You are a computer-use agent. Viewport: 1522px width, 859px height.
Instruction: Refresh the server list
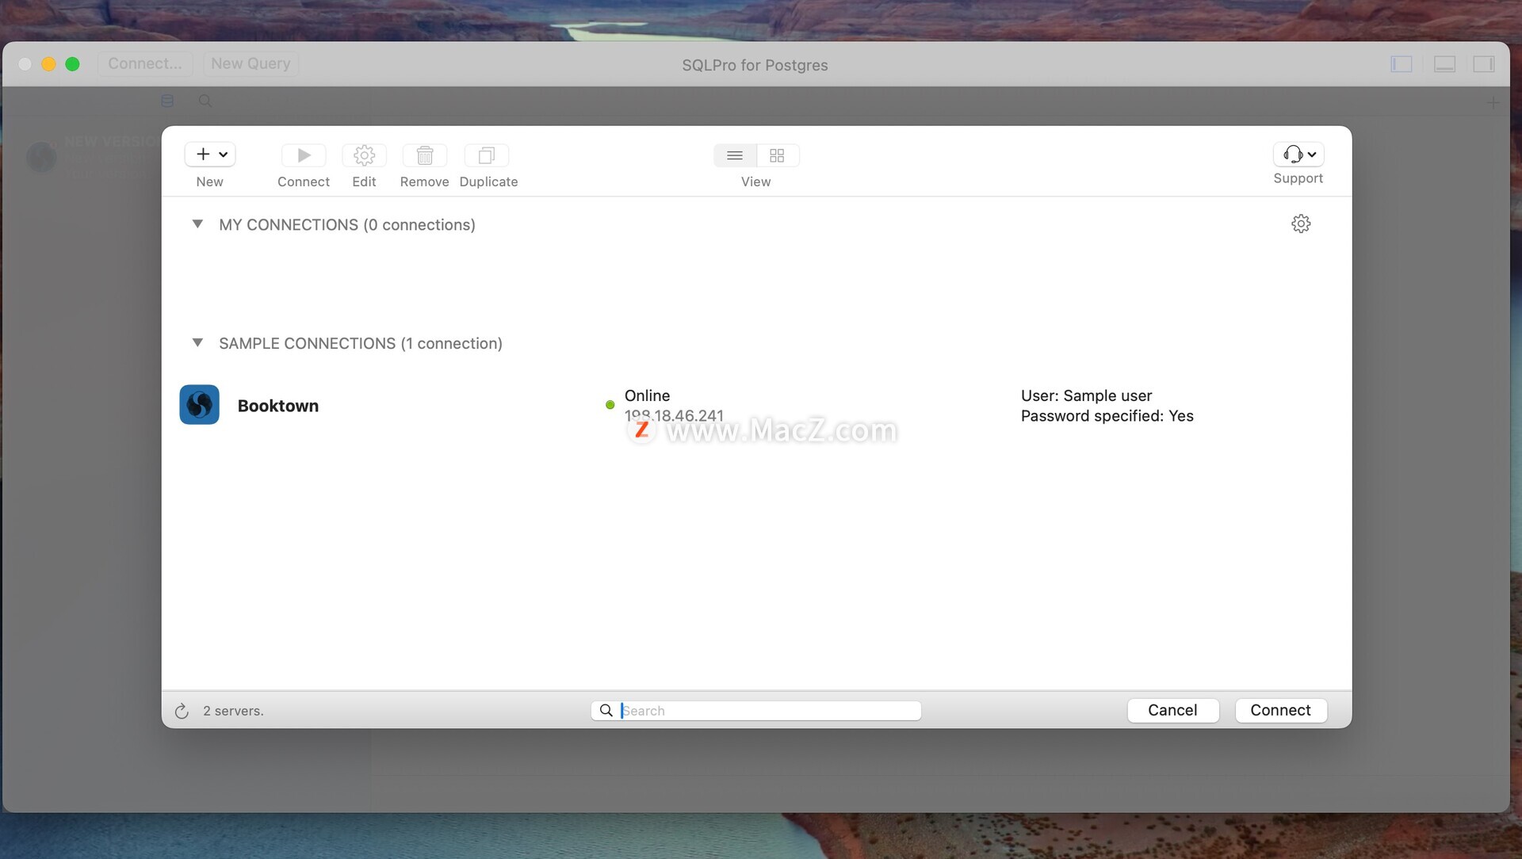[182, 711]
